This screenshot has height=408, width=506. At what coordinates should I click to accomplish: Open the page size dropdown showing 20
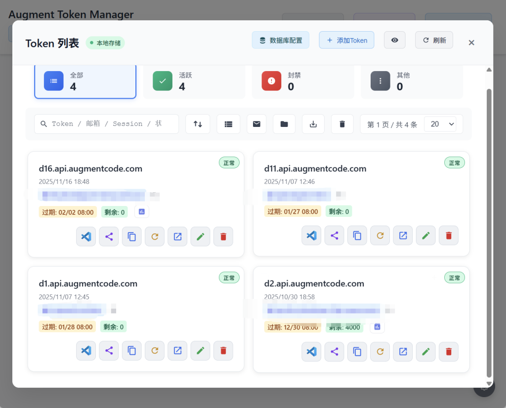coord(443,124)
